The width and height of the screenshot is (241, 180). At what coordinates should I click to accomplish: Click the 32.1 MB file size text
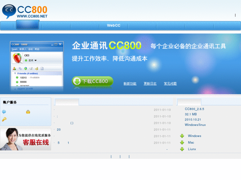click(191, 114)
